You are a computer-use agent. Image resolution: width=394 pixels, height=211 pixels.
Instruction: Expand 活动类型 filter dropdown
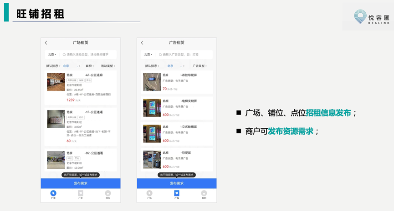108,66
